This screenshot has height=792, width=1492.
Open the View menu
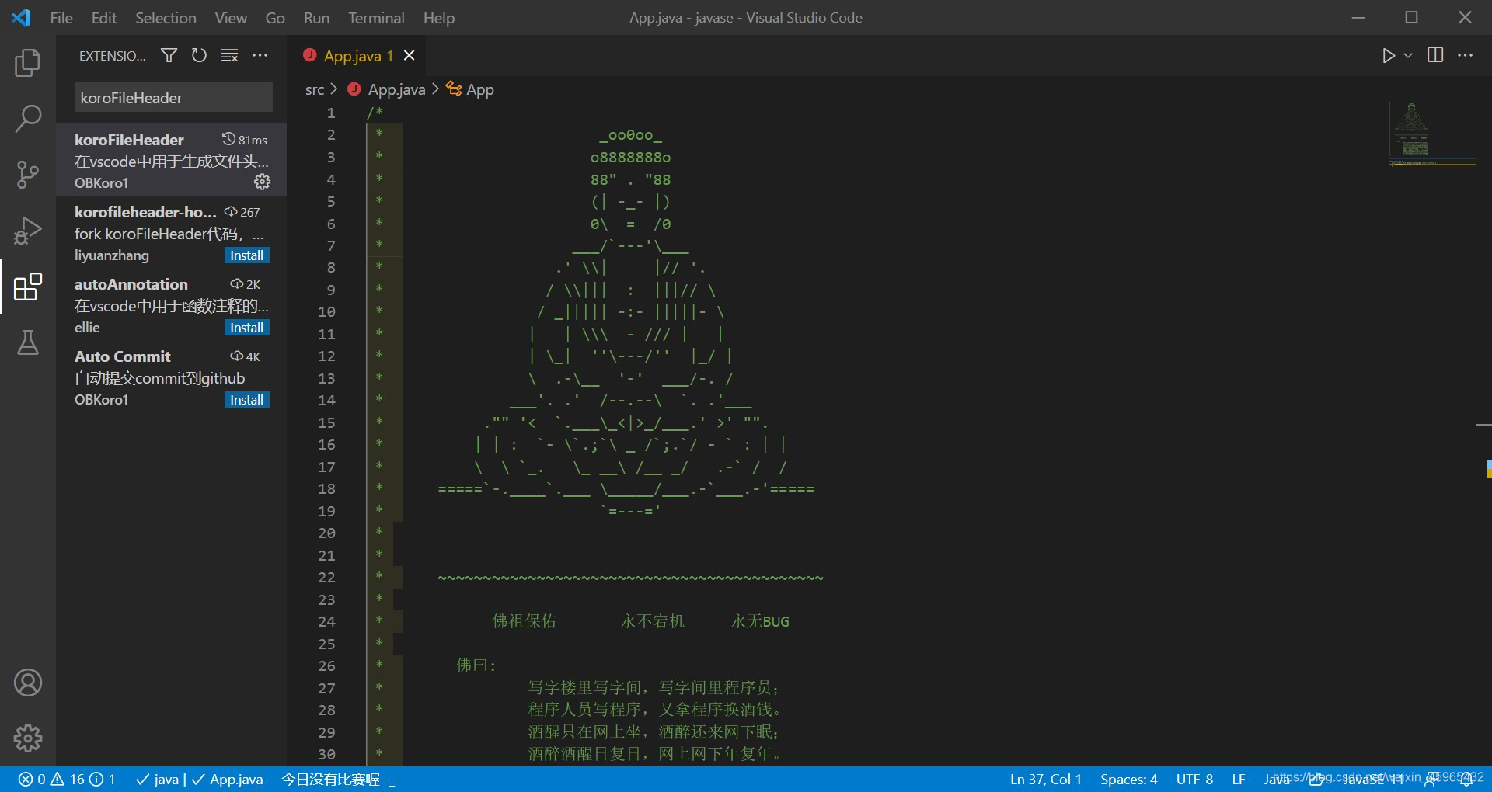[231, 18]
